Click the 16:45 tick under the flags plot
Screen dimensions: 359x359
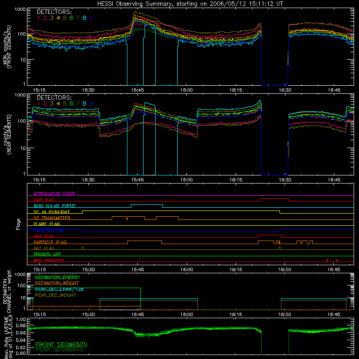[x=334, y=270]
